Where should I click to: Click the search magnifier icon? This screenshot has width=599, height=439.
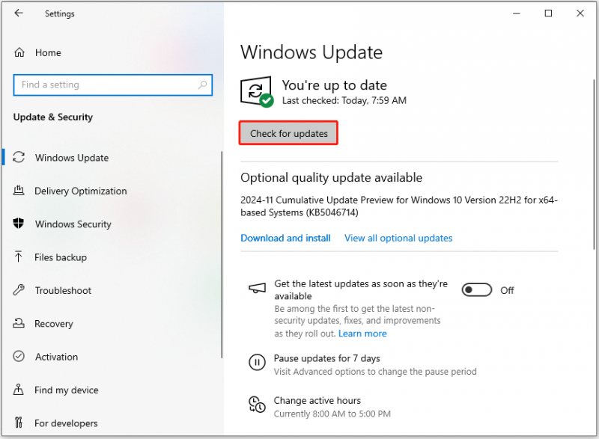pos(202,85)
